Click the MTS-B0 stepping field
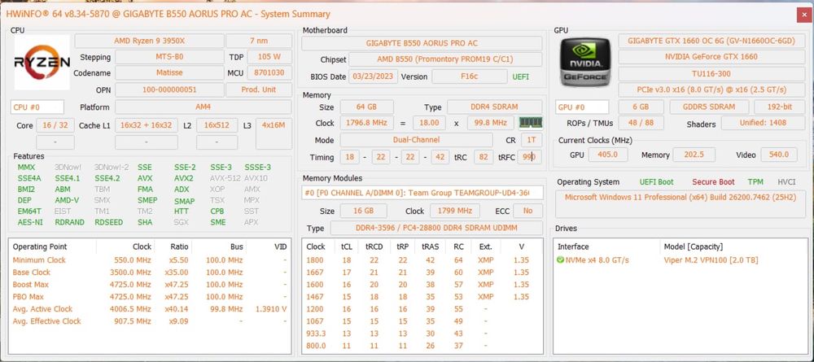Image resolution: width=814 pixels, height=362 pixels. coord(169,57)
